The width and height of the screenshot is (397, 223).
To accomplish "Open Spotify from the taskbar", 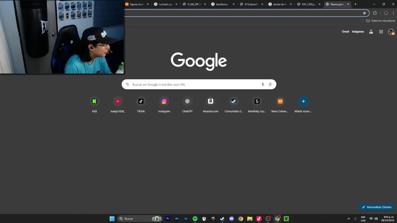I will pos(195,219).
